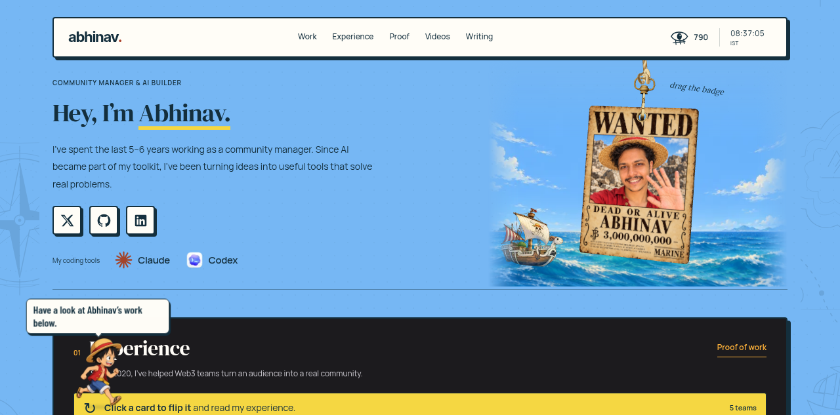Click the 'Codex' coding tool label
The image size is (840, 415).
coord(223,260)
